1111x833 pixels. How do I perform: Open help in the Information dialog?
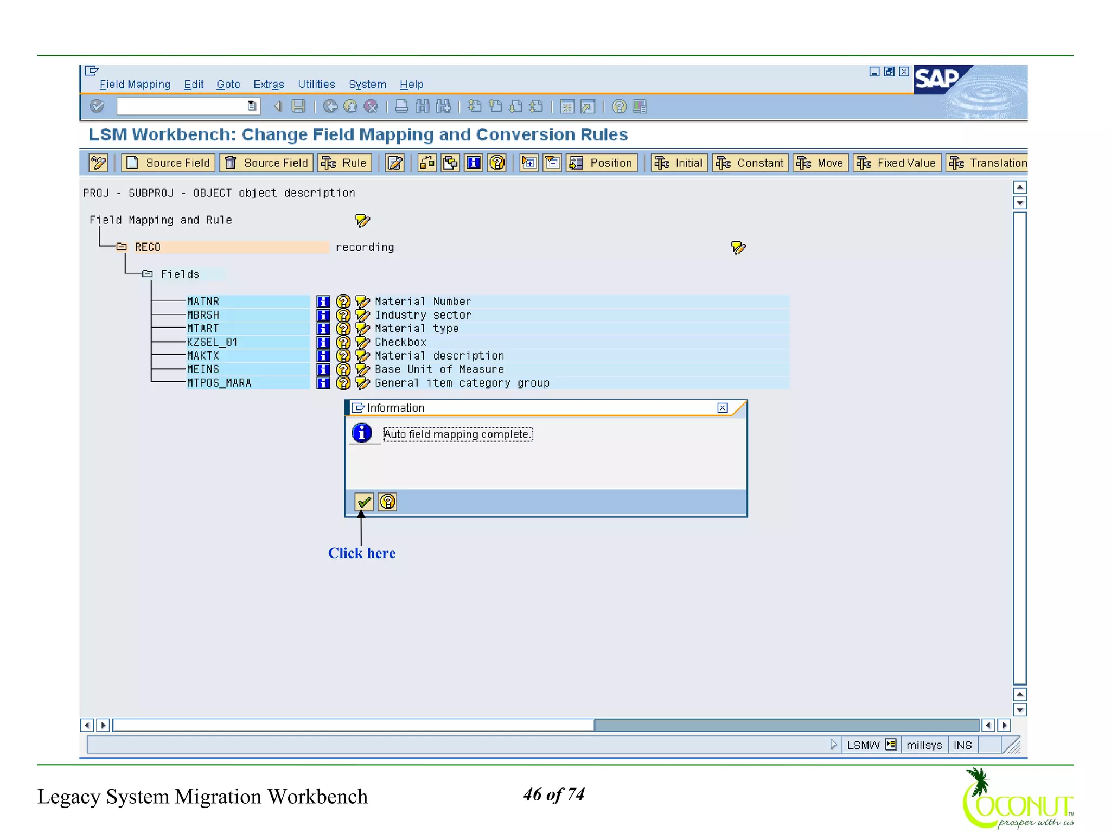(387, 502)
